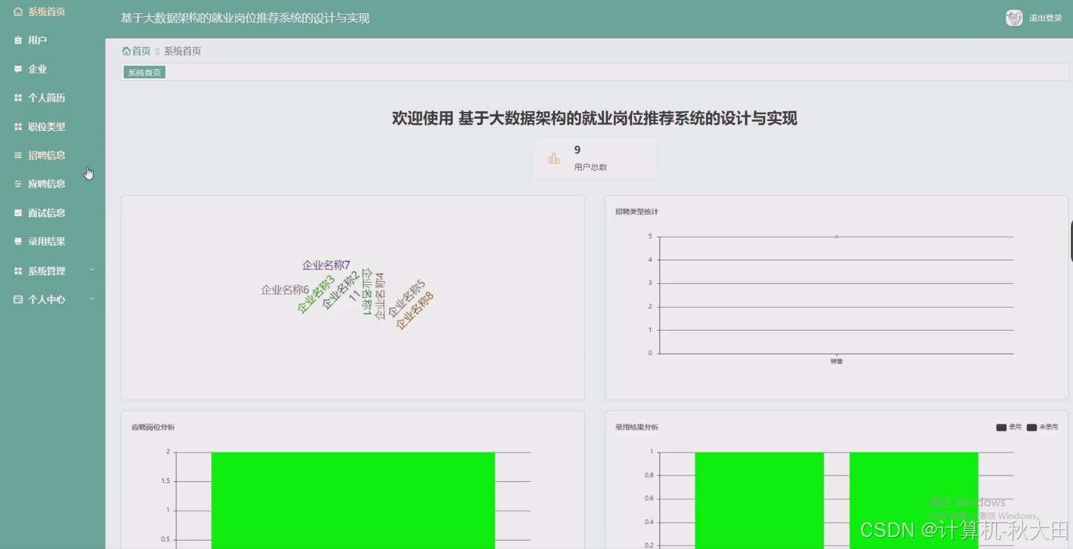The image size is (1073, 549).
Task: Click the 应聘信息 sliders icon
Action: click(18, 184)
